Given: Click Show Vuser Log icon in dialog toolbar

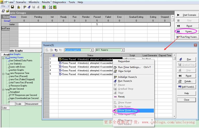Looking at the screenshot, I should click(x=56, y=50).
